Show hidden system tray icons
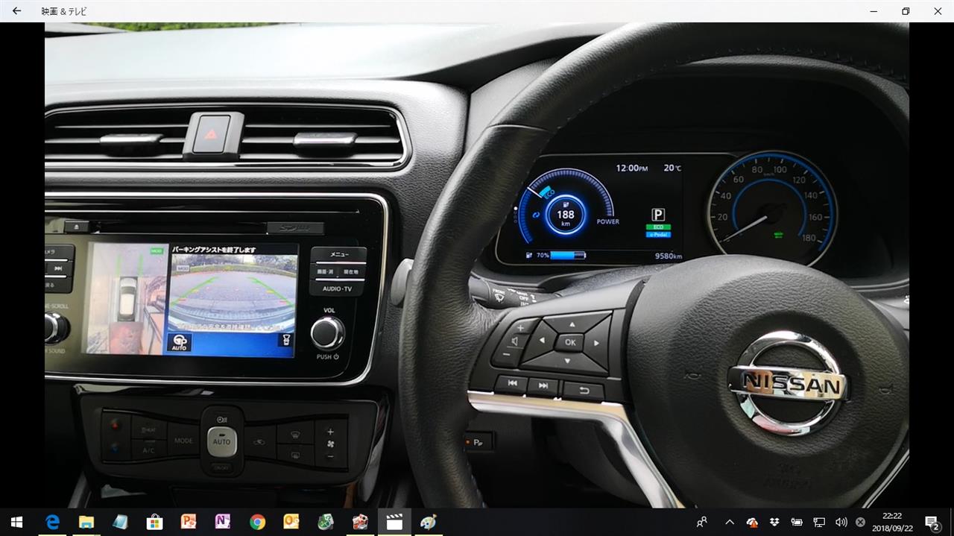The image size is (954, 536). [x=730, y=522]
